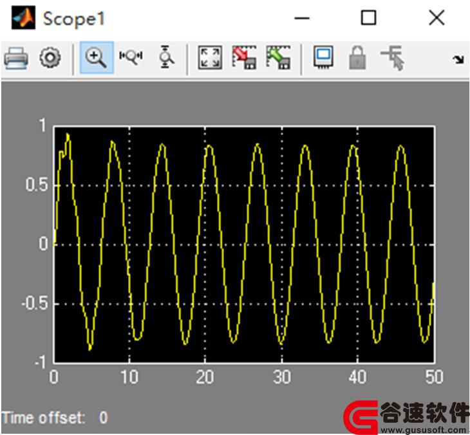This screenshot has height=435, width=470.
Task: Minimize the Scope1 window
Action: coord(302,18)
